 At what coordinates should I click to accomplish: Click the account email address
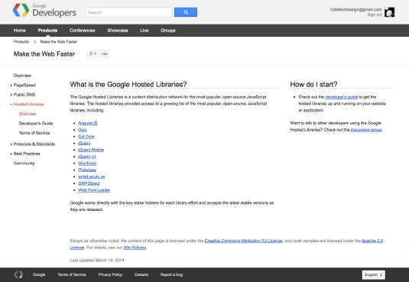[355, 9]
